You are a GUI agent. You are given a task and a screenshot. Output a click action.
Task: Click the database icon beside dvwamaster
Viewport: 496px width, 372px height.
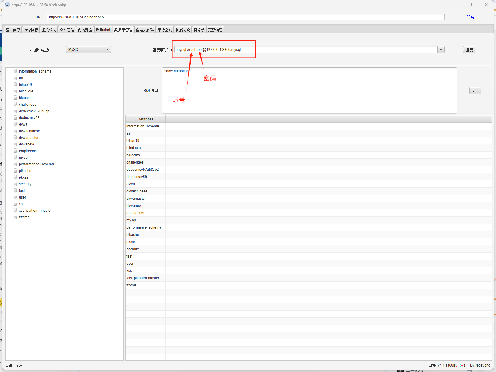[x=15, y=138]
